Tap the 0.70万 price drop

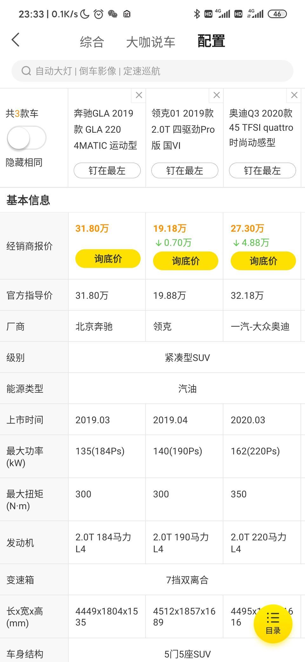(173, 243)
